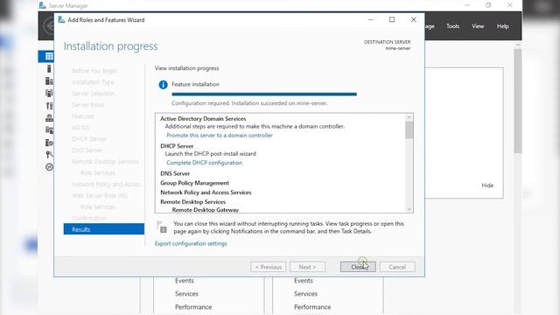
Task: Click Services in right Server Manager tile
Action: pyautogui.click(x=305, y=294)
